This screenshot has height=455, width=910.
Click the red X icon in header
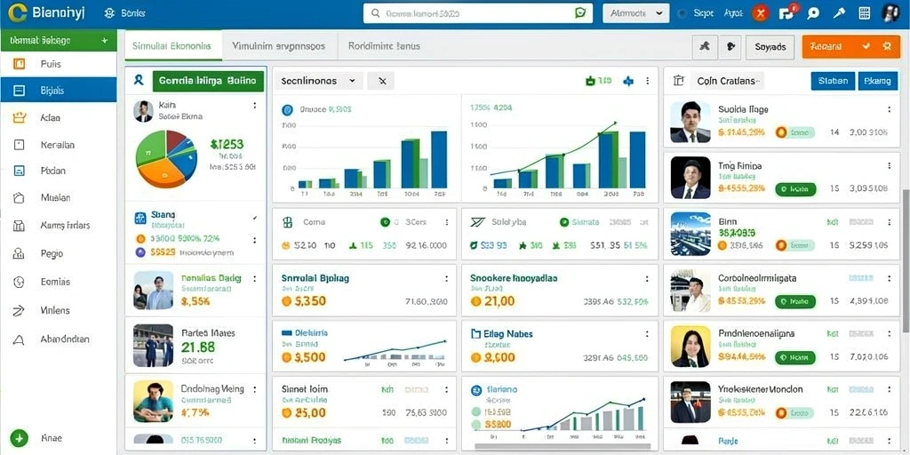point(761,14)
